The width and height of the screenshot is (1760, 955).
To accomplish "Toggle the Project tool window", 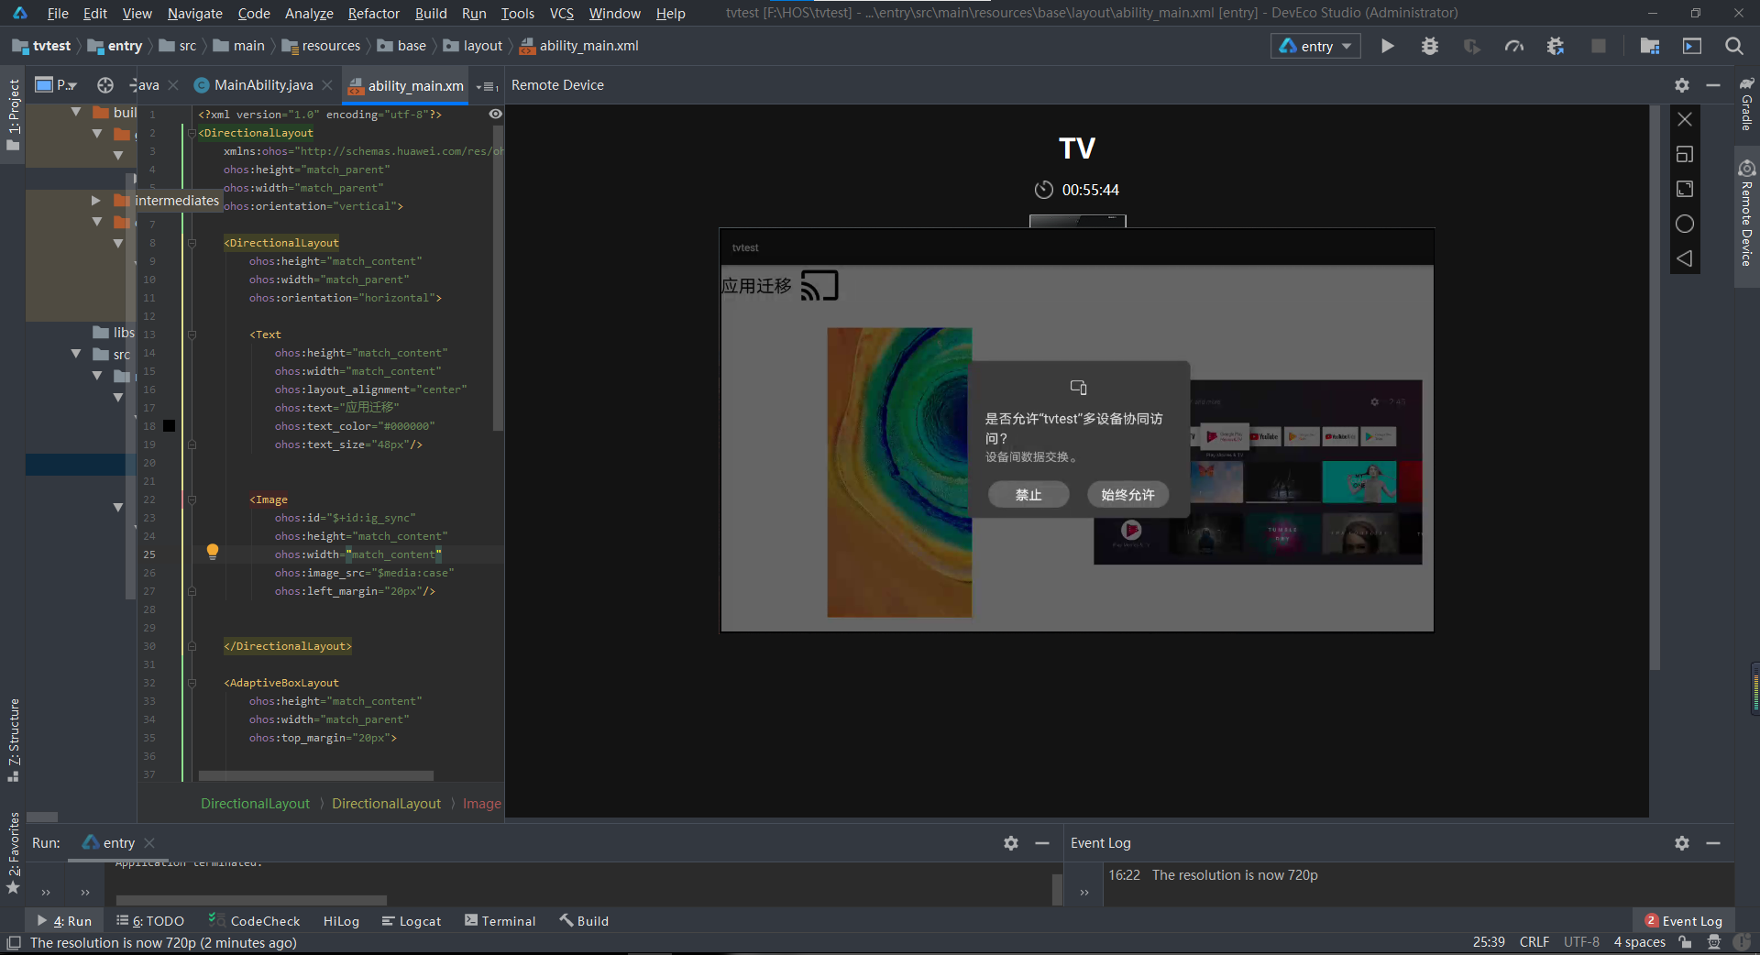I will [13, 115].
